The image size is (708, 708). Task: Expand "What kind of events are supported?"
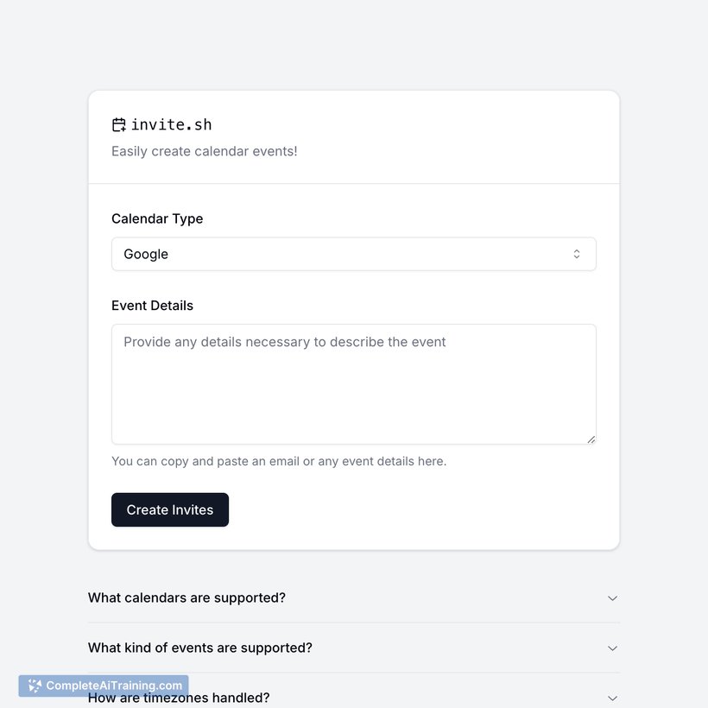(x=353, y=648)
